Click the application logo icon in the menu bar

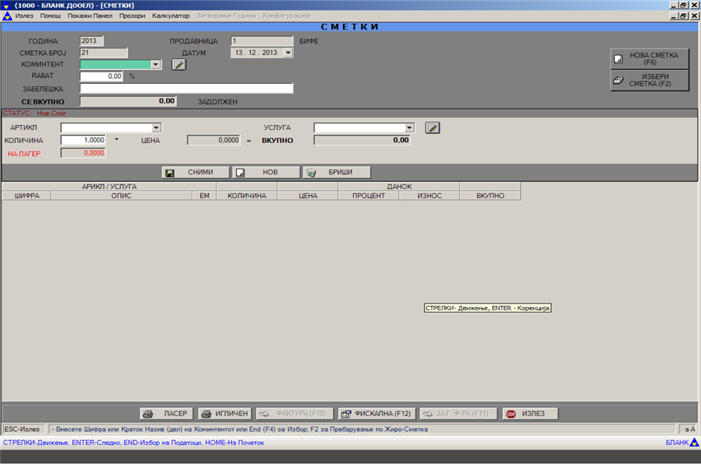pos(7,16)
